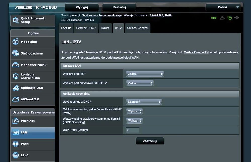Expand the Wybierz profil ISP dropdown

click(145, 74)
